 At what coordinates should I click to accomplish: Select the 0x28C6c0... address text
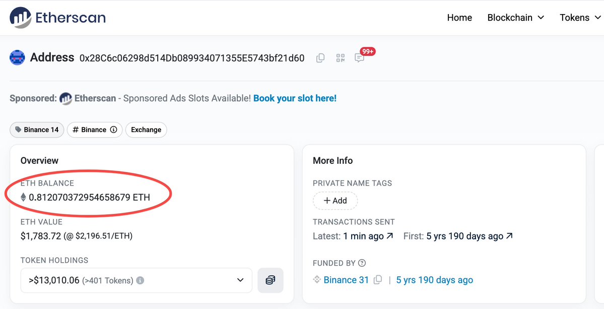pyautogui.click(x=192, y=58)
